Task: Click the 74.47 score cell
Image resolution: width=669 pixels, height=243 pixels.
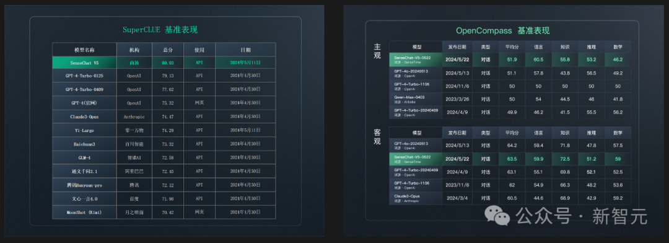Action: pos(168,117)
